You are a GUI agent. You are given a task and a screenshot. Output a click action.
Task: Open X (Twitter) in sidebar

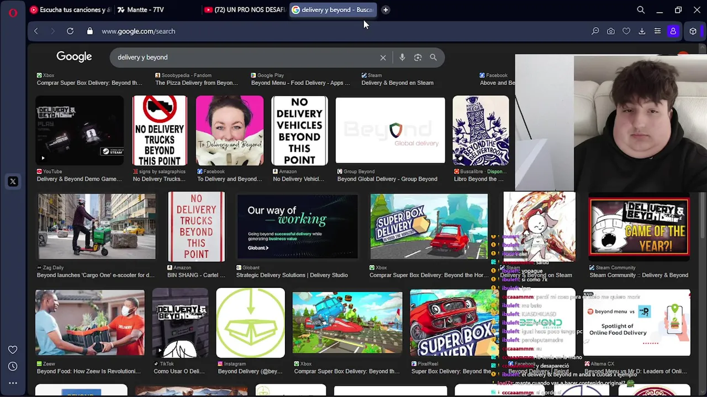coord(13,181)
